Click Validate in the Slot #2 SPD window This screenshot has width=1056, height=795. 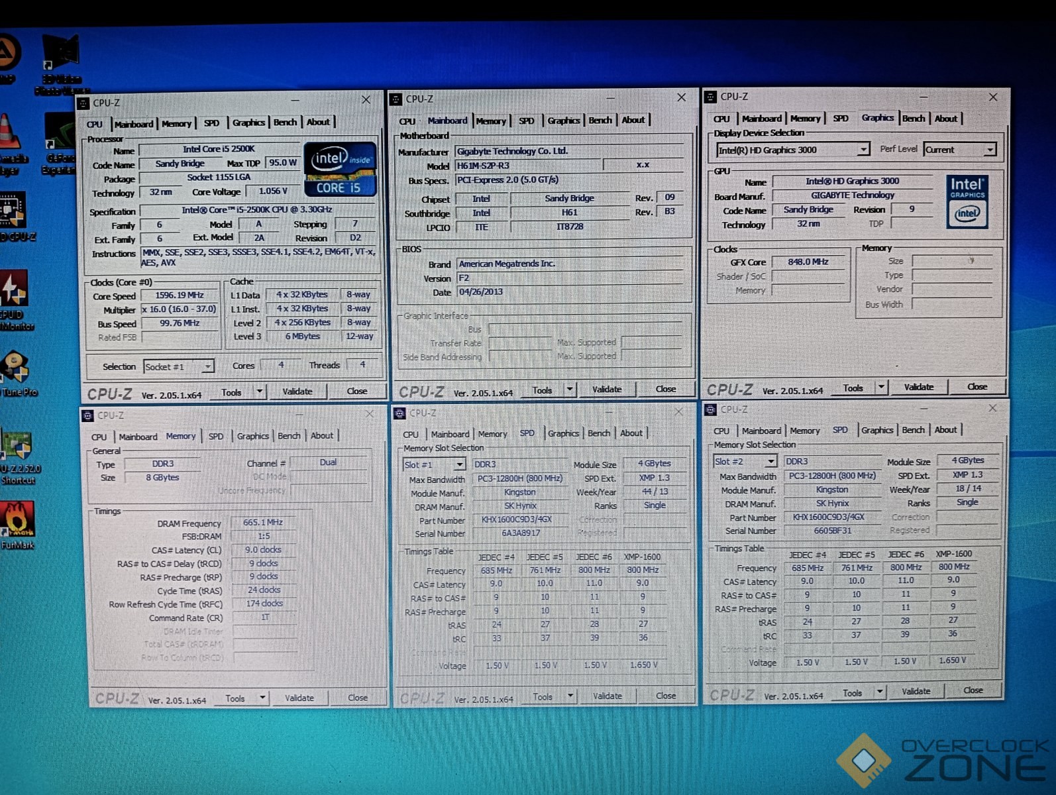916,691
